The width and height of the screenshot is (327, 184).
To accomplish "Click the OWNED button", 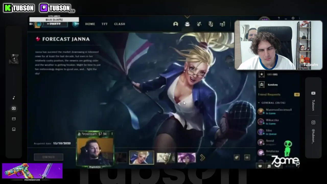I will (49, 157).
